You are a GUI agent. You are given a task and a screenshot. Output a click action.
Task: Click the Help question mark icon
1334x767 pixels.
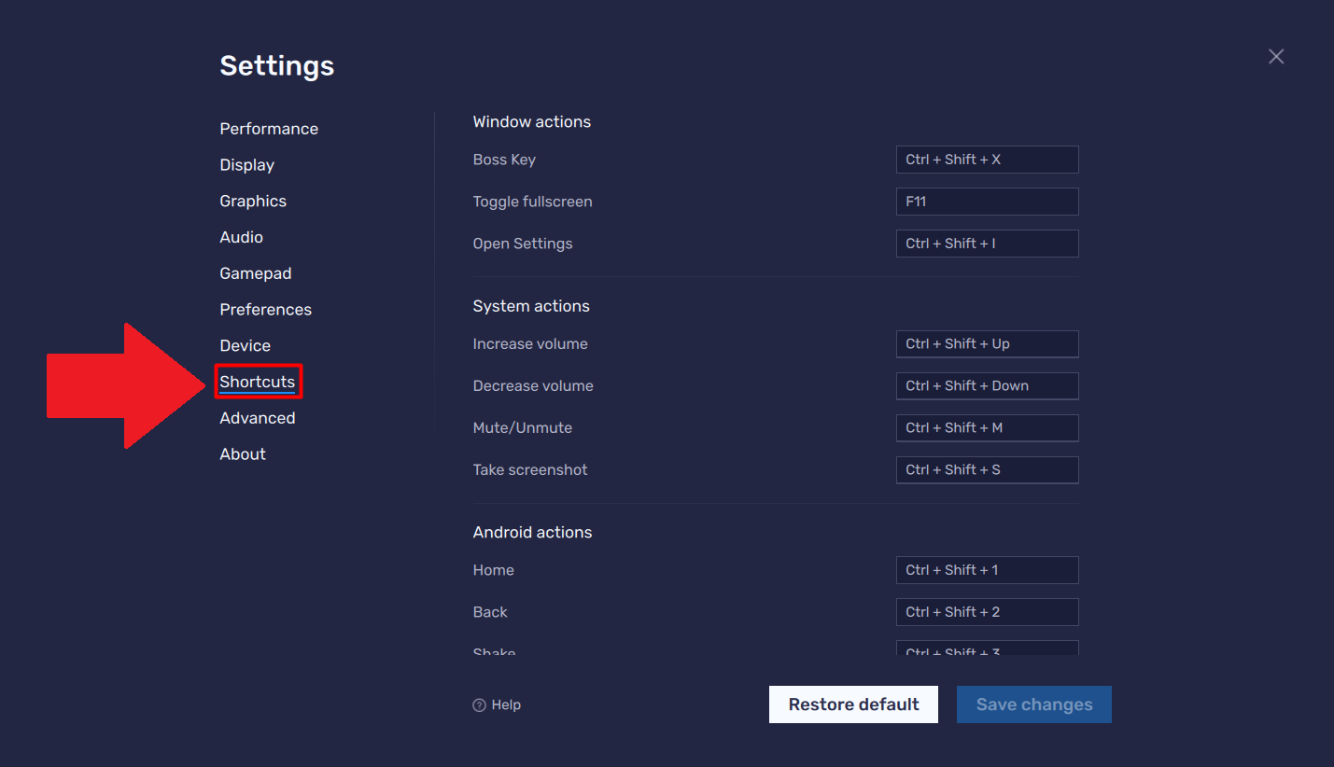480,705
